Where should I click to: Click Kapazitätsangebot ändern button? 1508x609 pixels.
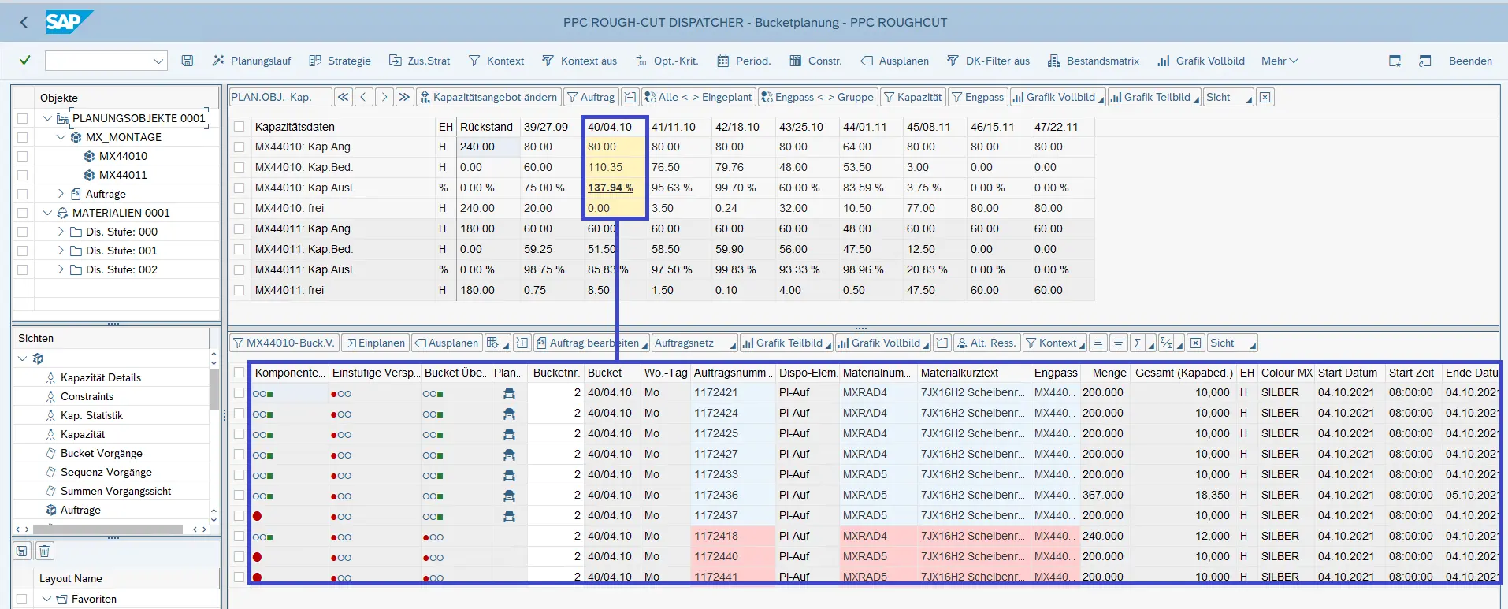[488, 97]
